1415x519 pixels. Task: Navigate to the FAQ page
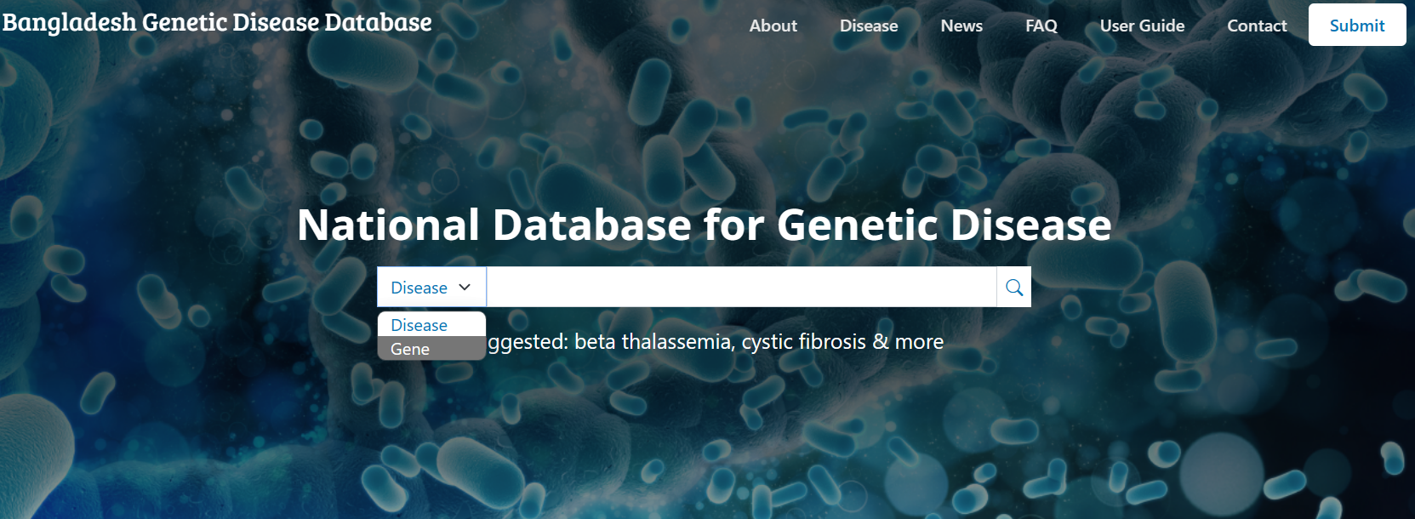click(1041, 26)
